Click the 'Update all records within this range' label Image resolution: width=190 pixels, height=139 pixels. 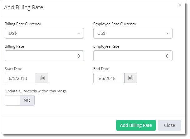pos(36,91)
